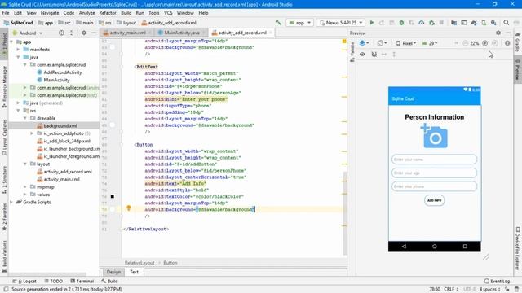522x293 pixels.
Task: Open the Nexus 5 API 25 device dropdown
Action: click(341, 23)
